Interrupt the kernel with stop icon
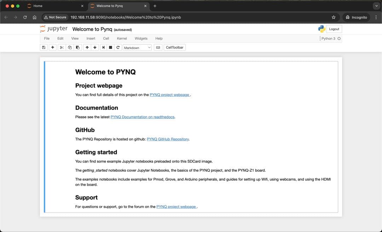Screen dimensions: 382x232 pos(110,48)
